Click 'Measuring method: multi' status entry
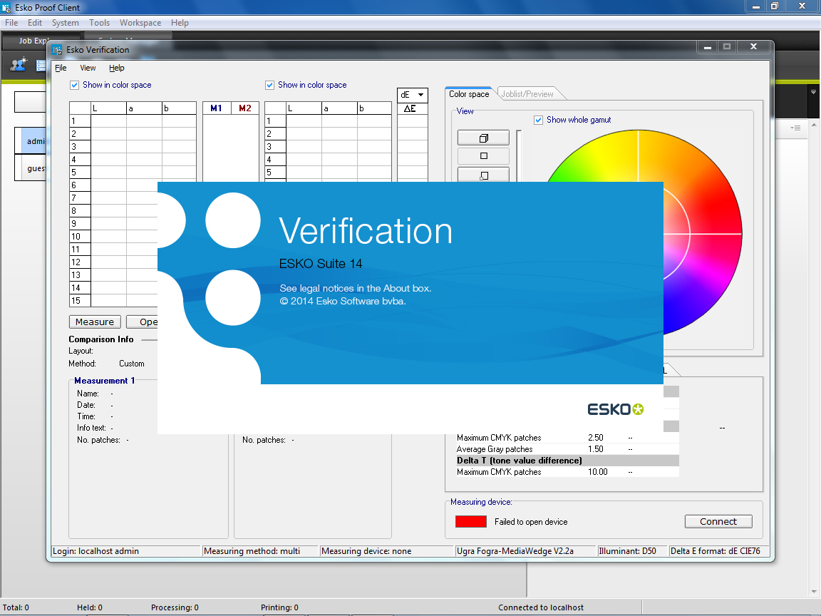The width and height of the screenshot is (821, 616). [259, 551]
